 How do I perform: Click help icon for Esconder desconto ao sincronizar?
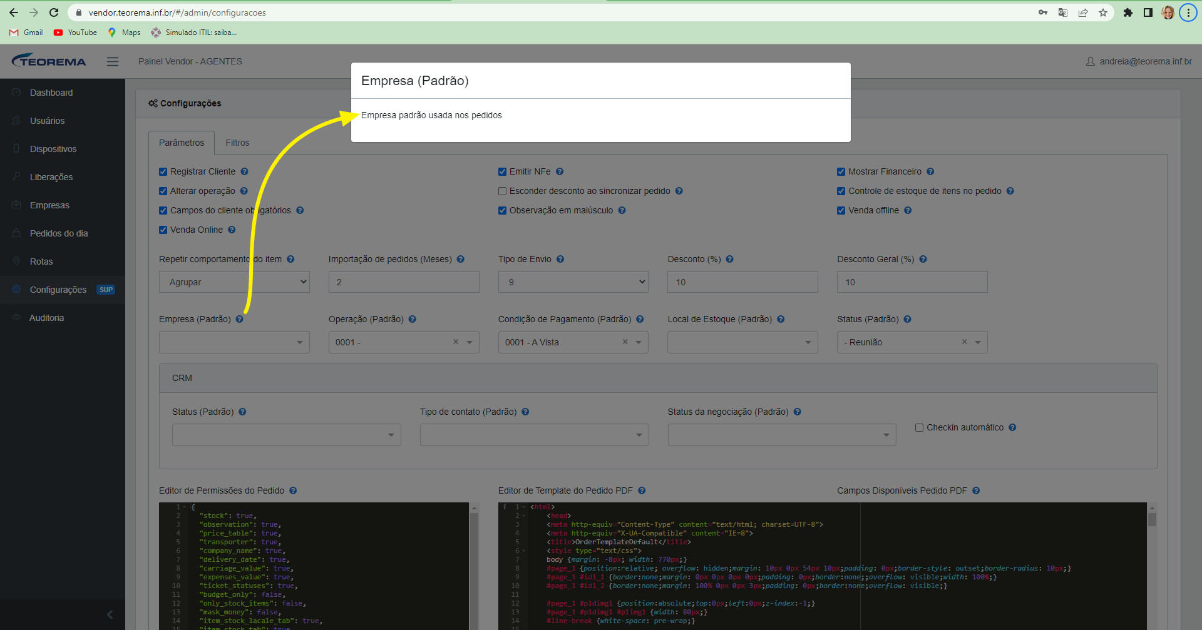pos(679,191)
